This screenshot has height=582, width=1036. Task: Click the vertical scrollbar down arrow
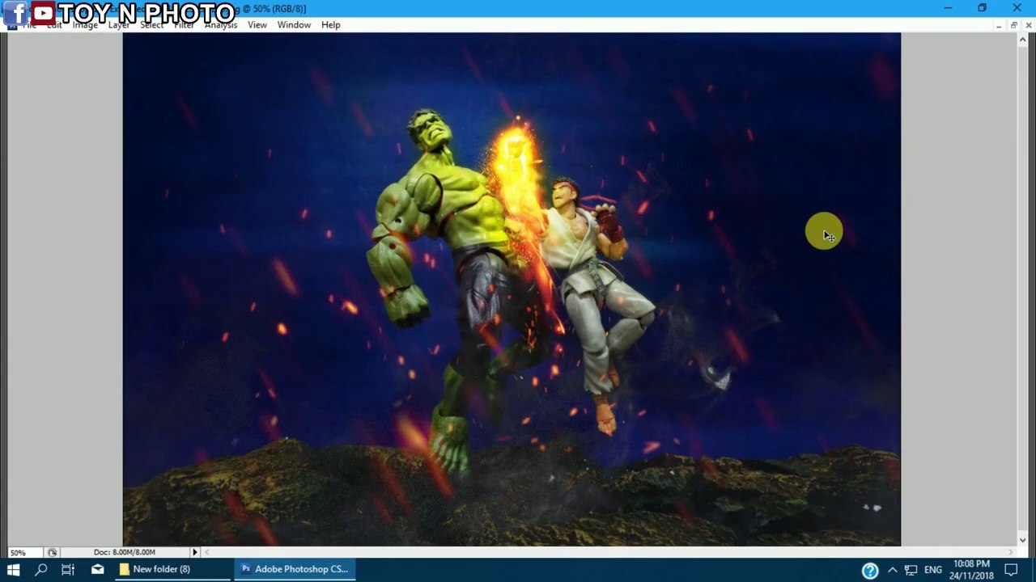(1023, 540)
